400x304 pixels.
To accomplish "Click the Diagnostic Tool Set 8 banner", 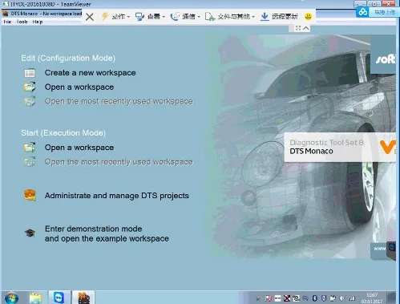I will tap(340, 147).
